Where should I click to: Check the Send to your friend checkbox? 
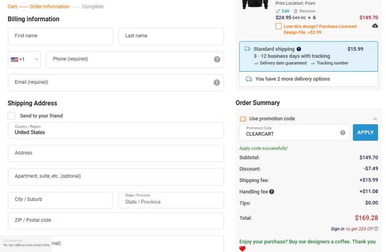11,116
